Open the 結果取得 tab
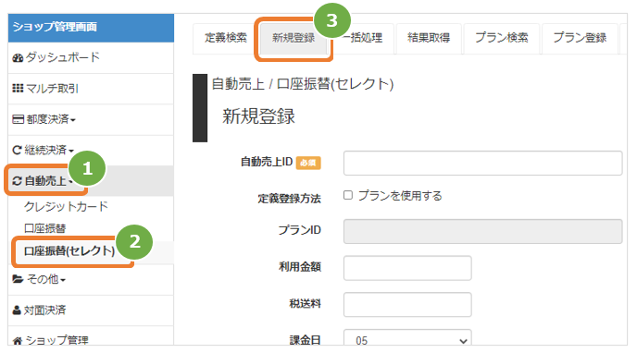This screenshot has height=353, width=637. point(429,38)
